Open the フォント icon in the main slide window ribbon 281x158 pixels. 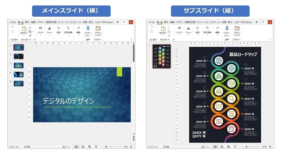click(x=50, y=28)
